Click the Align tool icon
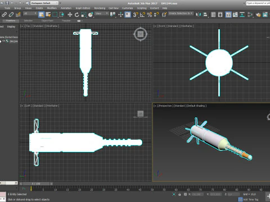Viewport: 270px width, 202px height. pos(205,15)
